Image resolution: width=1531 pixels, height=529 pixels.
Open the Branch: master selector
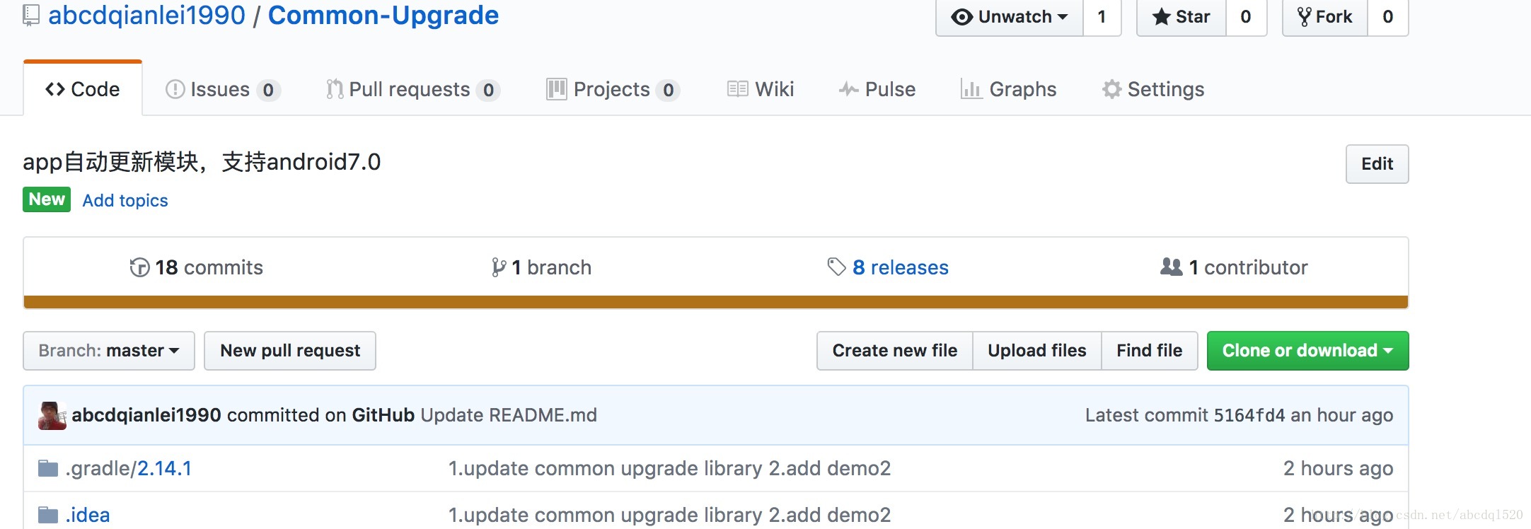(109, 351)
